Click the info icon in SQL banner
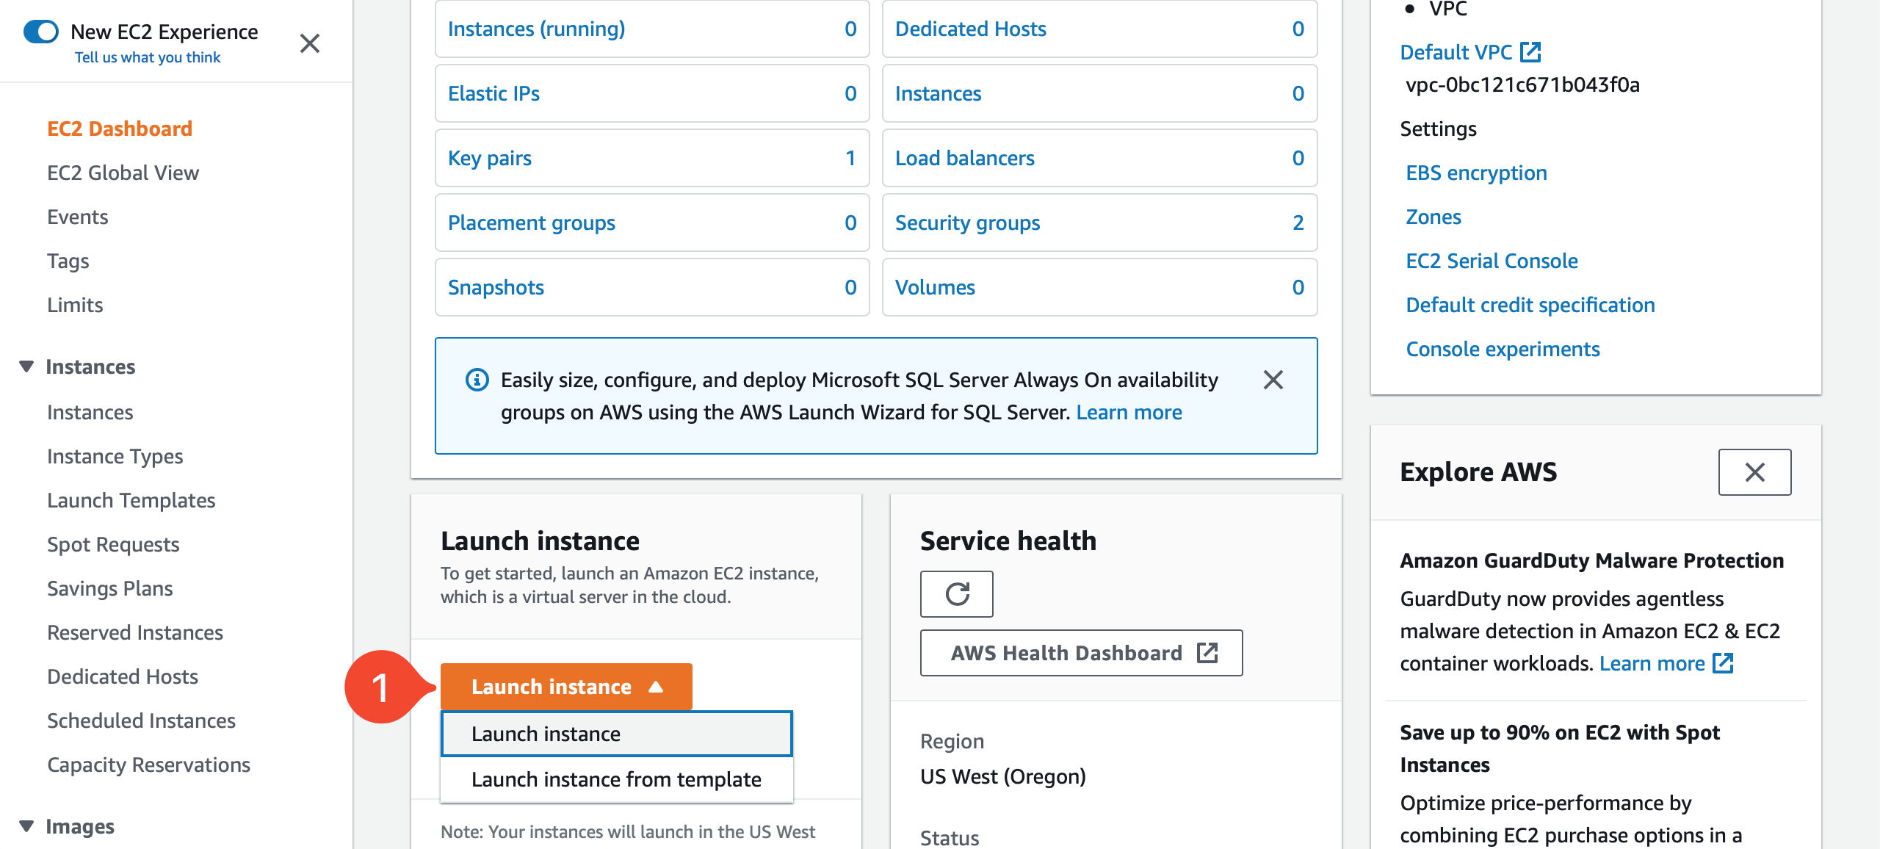 click(477, 380)
